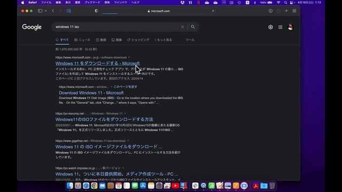Click the blue extension icon in toolbar
The image size is (342, 192).
(69, 11)
